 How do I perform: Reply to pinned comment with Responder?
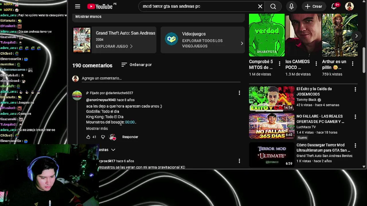coord(130,137)
